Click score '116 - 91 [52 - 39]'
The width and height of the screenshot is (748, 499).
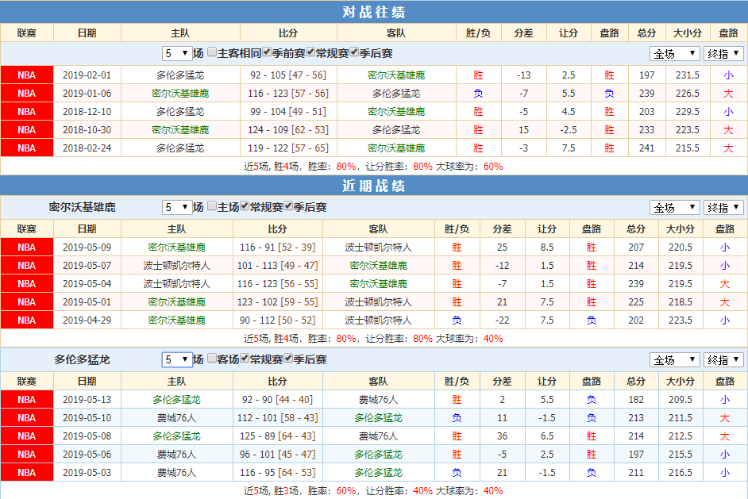pos(278,248)
